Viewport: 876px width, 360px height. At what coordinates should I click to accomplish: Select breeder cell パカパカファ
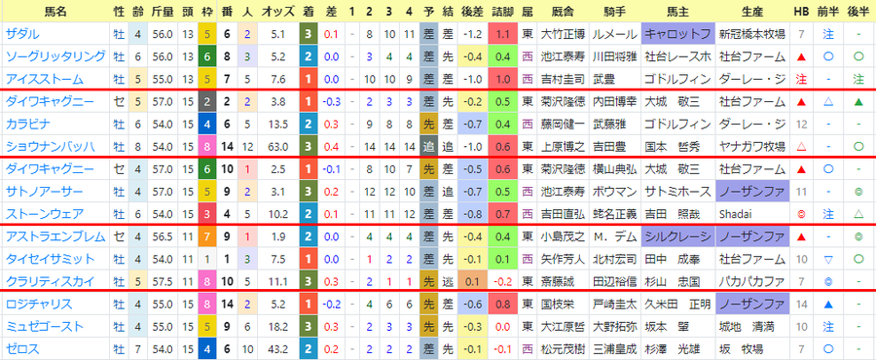point(752,281)
